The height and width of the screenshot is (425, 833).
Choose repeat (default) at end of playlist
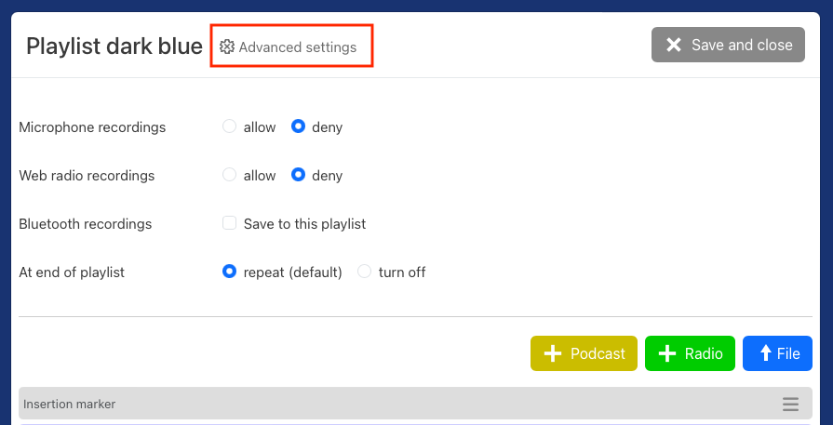pos(230,272)
